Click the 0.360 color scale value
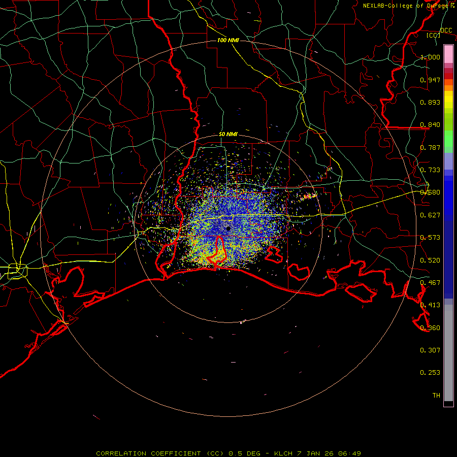Screen dimensions: 457x457 tap(430, 328)
